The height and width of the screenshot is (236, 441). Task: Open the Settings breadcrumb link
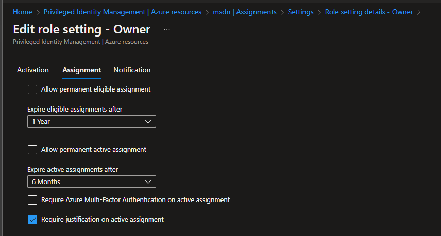300,12
